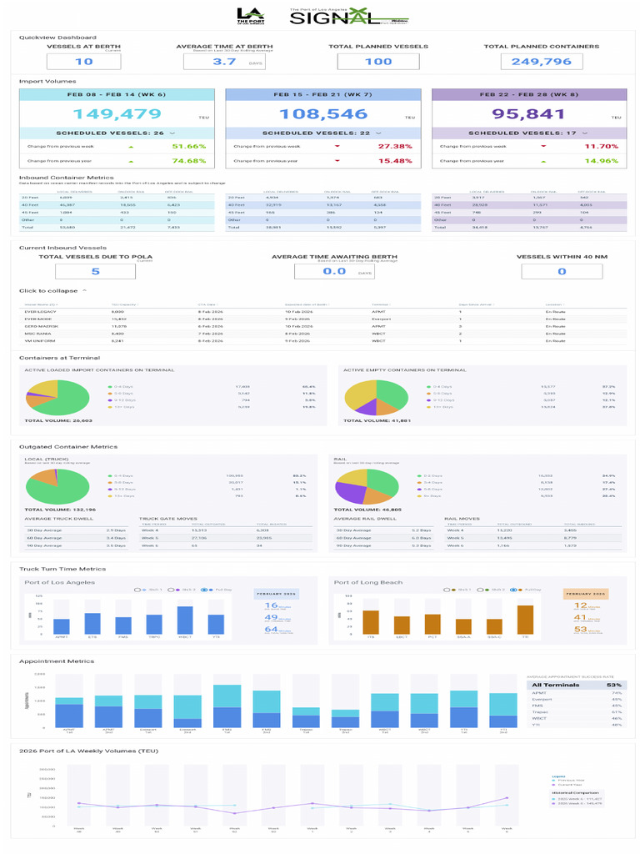The image size is (640, 854).
Task: Click the 27.38% down arrow indicator
Action: tap(337, 147)
